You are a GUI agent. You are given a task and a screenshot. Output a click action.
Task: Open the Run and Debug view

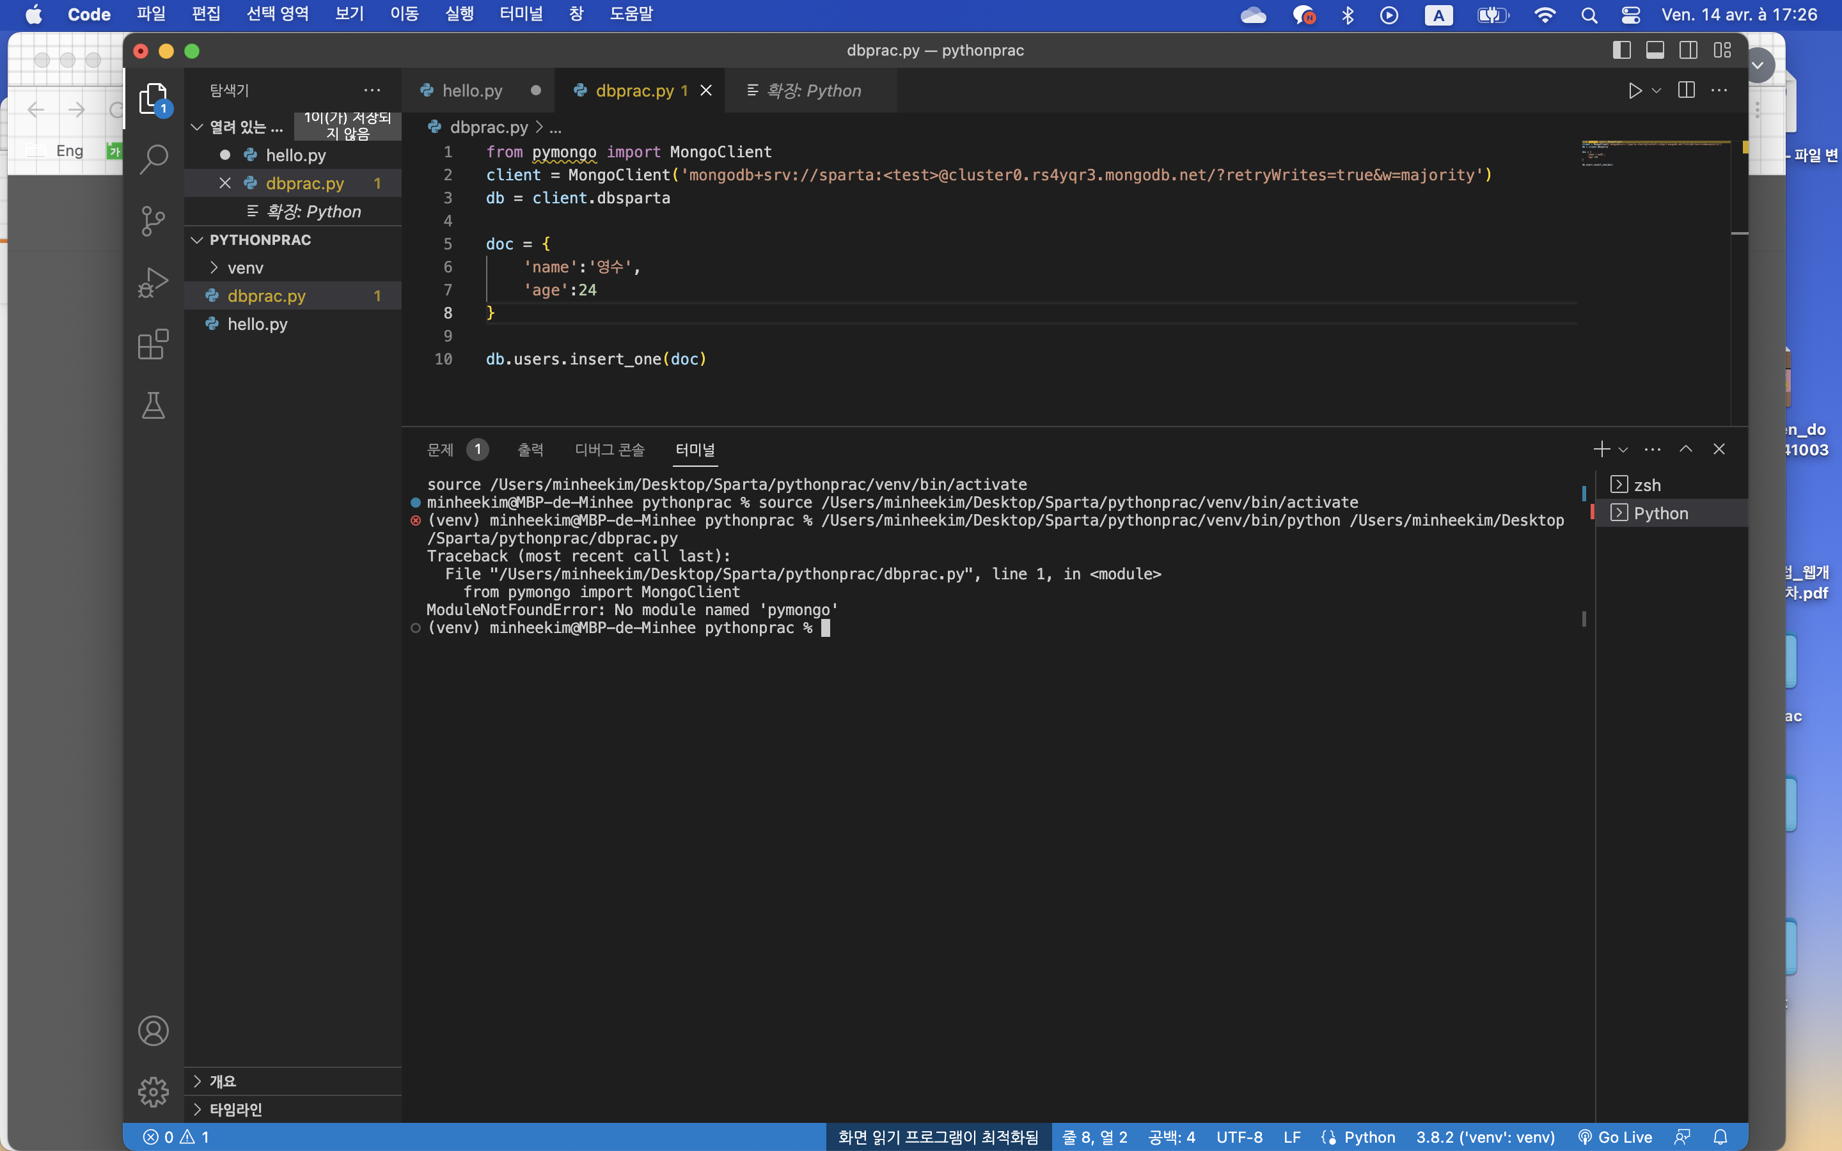pos(153,283)
